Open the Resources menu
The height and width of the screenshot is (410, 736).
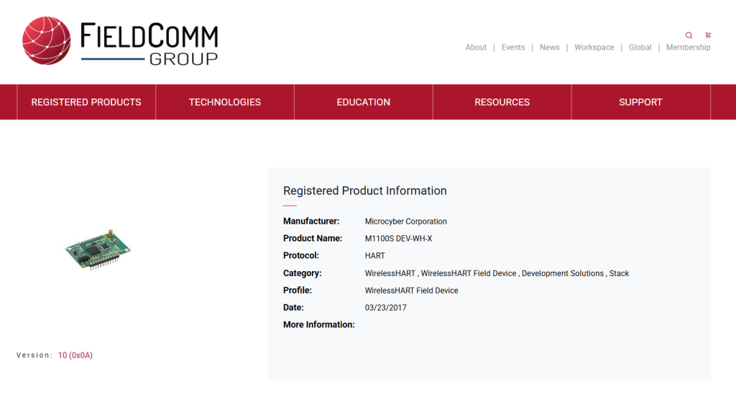[502, 102]
